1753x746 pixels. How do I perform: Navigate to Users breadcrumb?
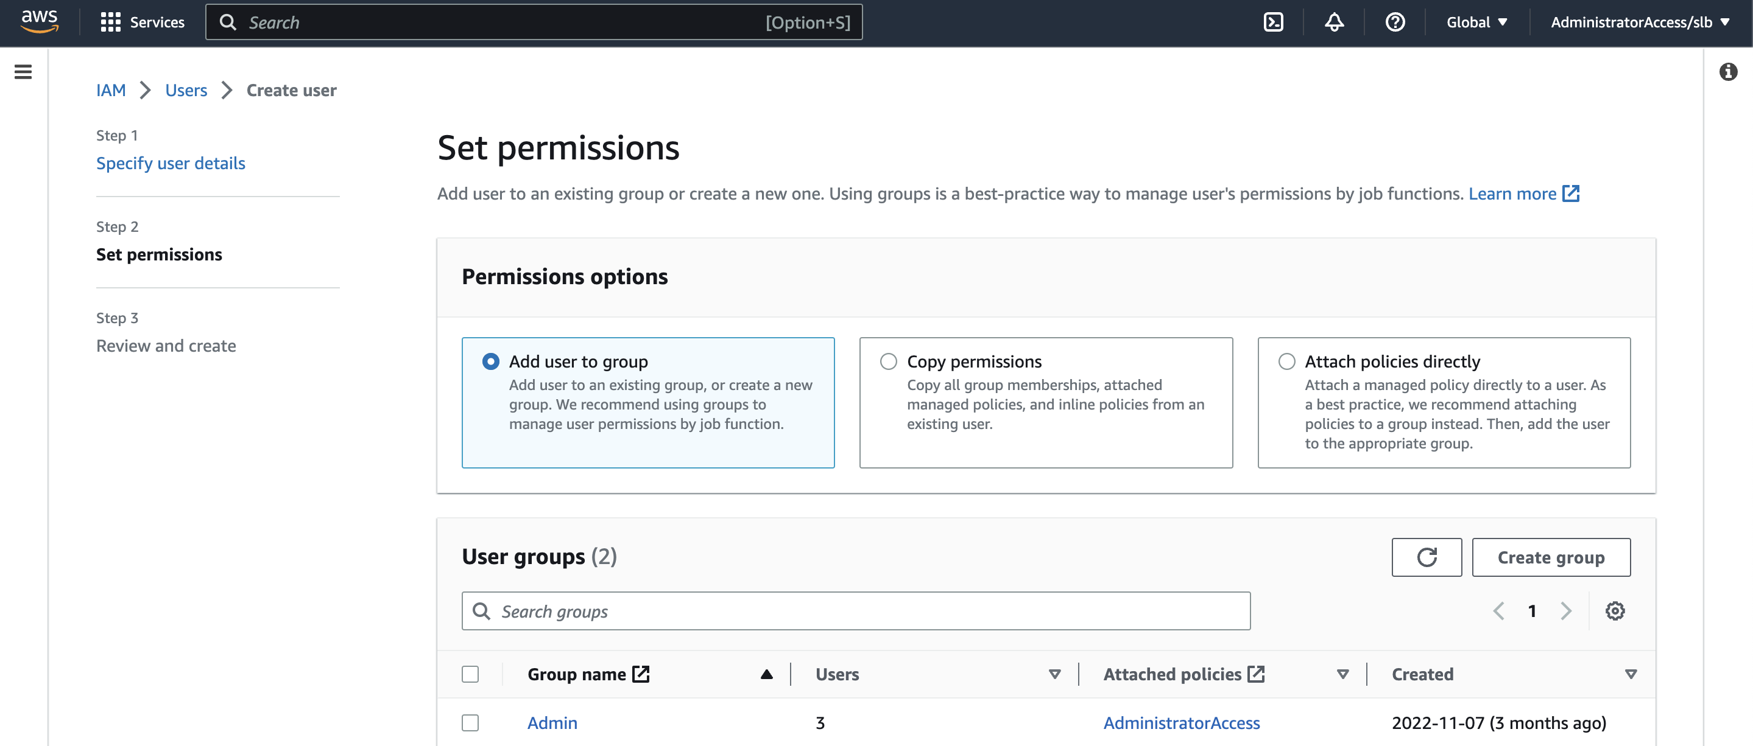click(x=186, y=91)
